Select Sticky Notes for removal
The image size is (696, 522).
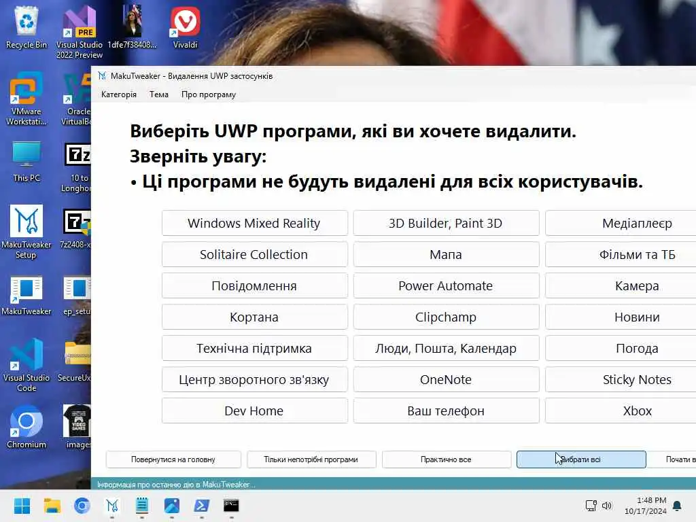621,379
